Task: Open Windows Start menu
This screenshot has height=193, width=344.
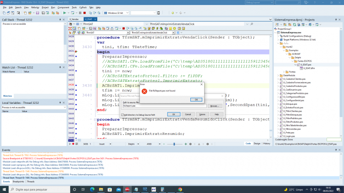Action: (x=4, y=189)
